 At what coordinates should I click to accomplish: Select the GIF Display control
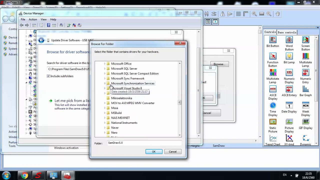click(305, 124)
